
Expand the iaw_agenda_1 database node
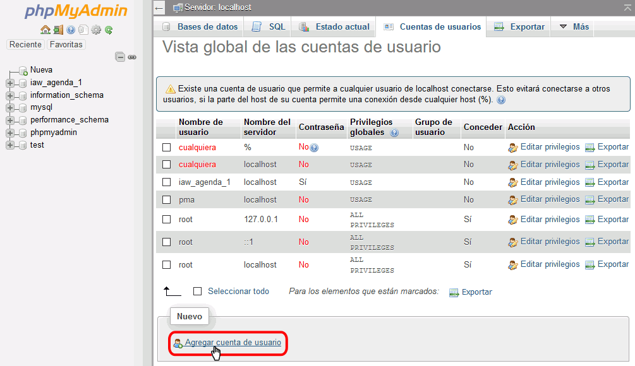[9, 83]
